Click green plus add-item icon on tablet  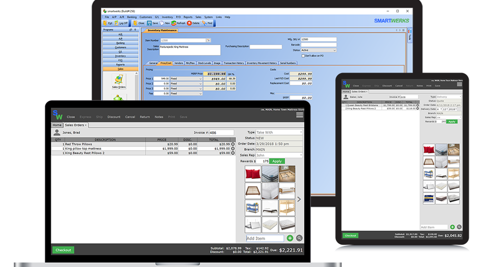tap(453, 227)
